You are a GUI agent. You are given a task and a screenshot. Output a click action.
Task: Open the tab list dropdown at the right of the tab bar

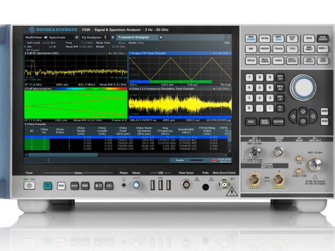(x=228, y=37)
